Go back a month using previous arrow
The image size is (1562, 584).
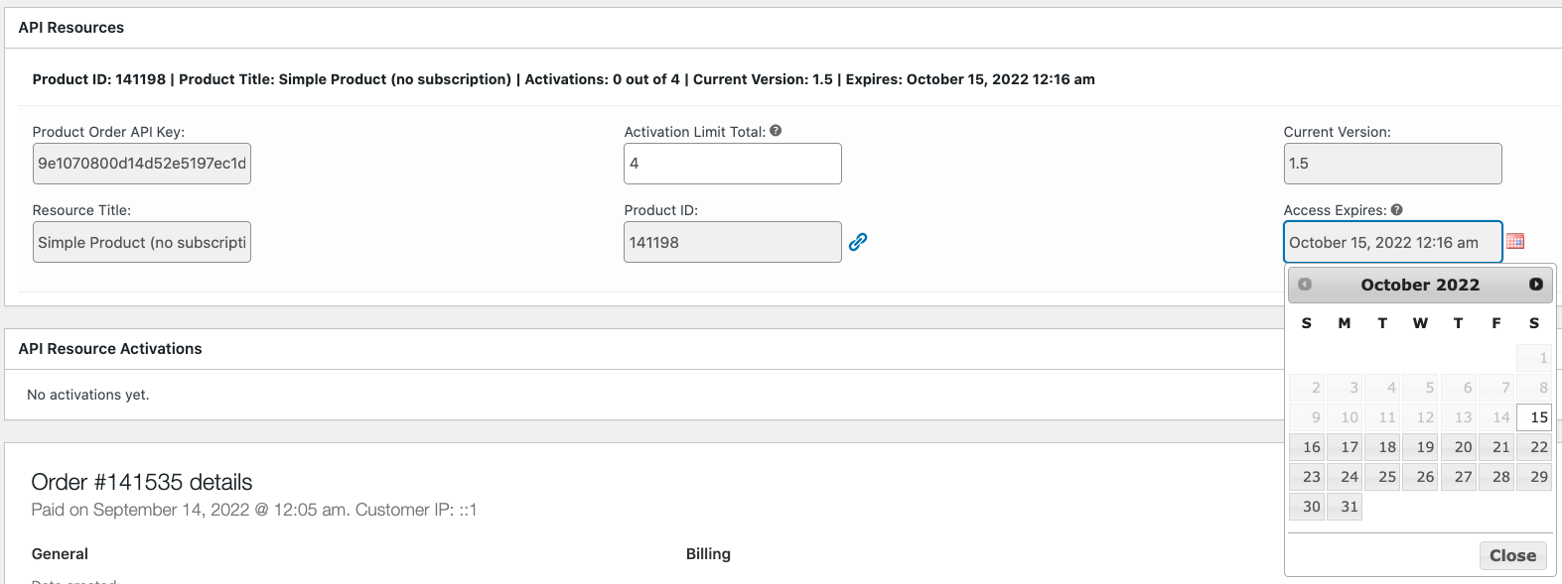[1305, 285]
